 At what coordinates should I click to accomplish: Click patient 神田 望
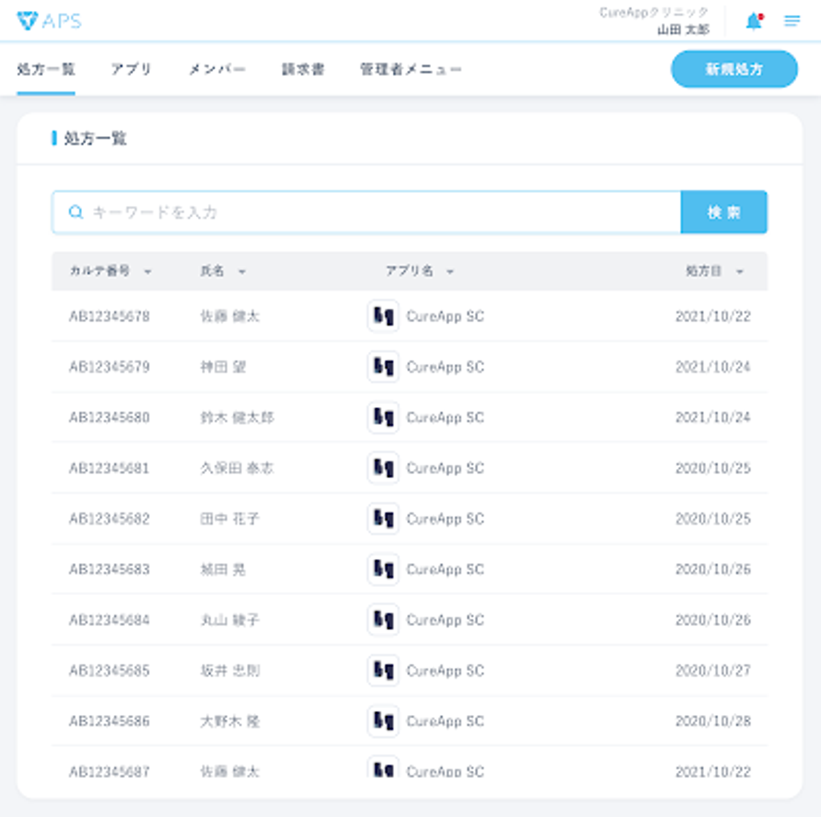(223, 367)
